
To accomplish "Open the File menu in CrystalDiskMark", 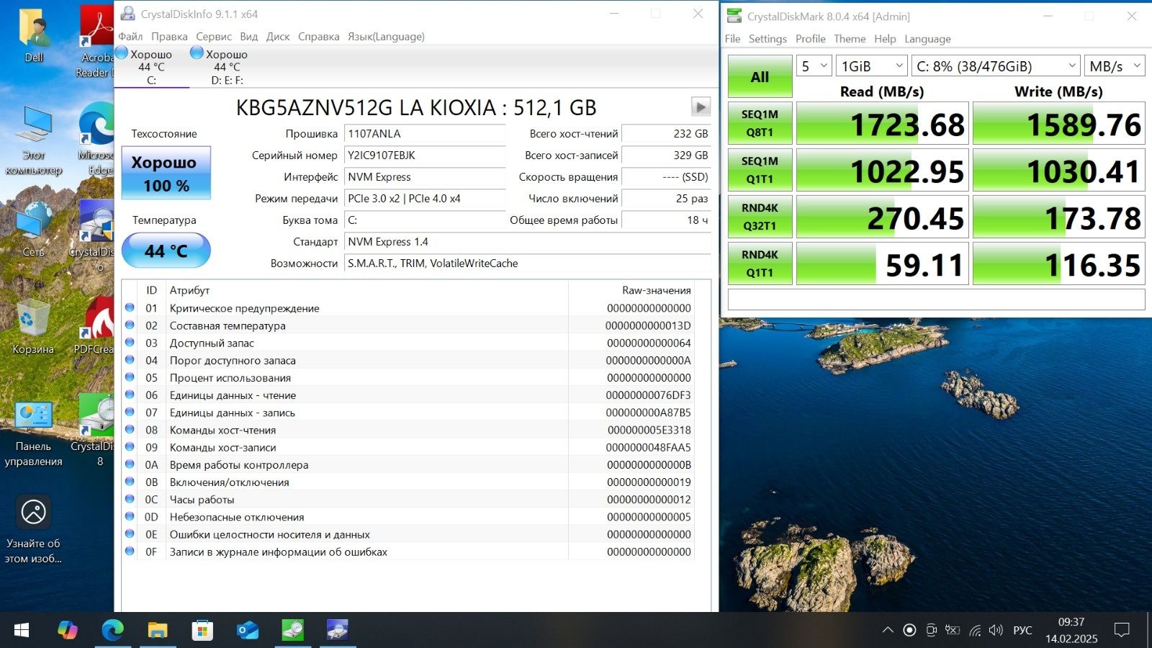I will pyautogui.click(x=733, y=39).
